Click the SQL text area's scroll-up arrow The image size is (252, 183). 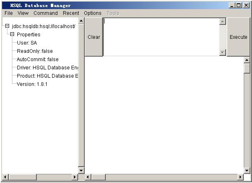coord(223,21)
